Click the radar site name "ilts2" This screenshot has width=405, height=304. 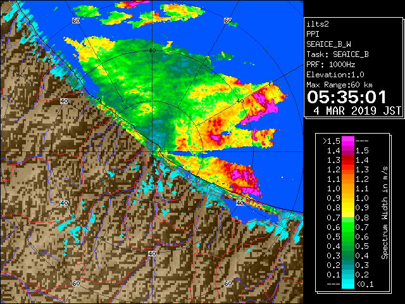(x=318, y=24)
